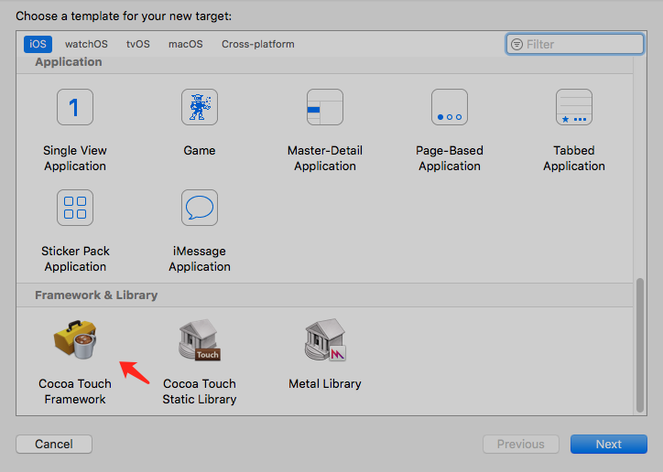Pick the Page-Based Application template icon

(x=450, y=107)
